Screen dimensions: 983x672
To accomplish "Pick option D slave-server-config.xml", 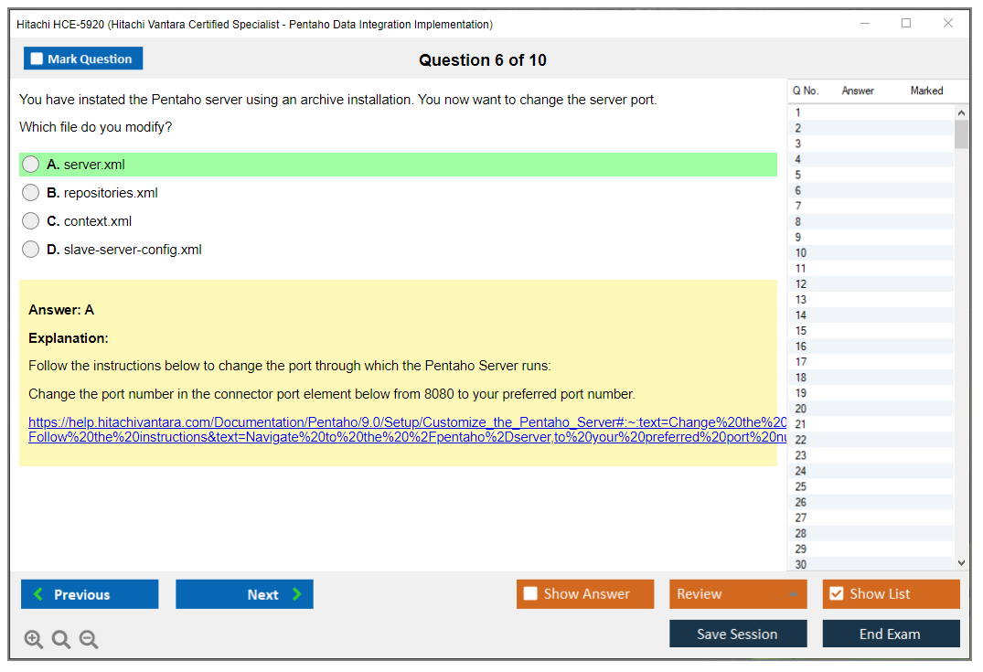I will click(x=31, y=250).
